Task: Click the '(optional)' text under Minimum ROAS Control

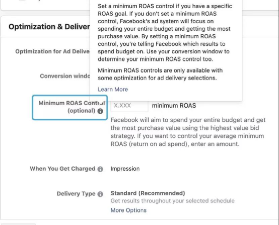Action: point(81,111)
